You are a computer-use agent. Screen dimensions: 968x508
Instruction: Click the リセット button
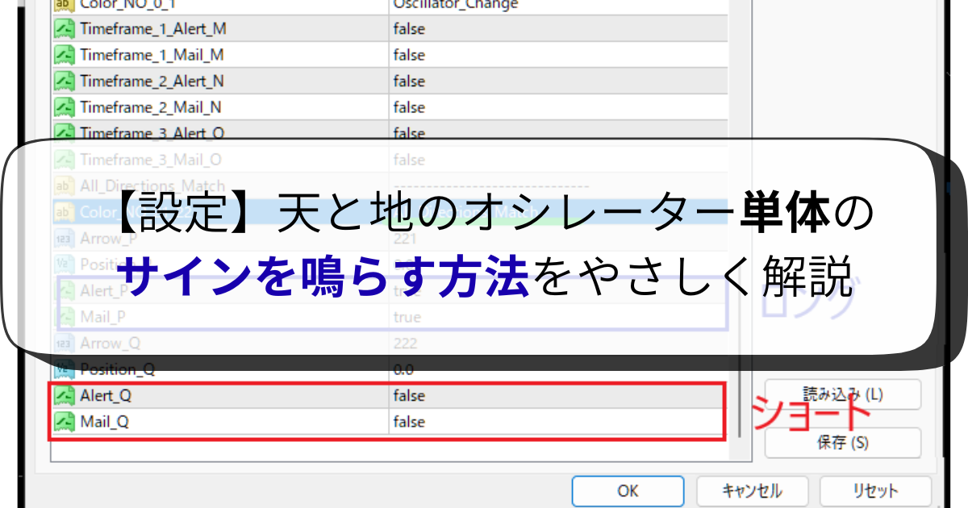click(875, 490)
